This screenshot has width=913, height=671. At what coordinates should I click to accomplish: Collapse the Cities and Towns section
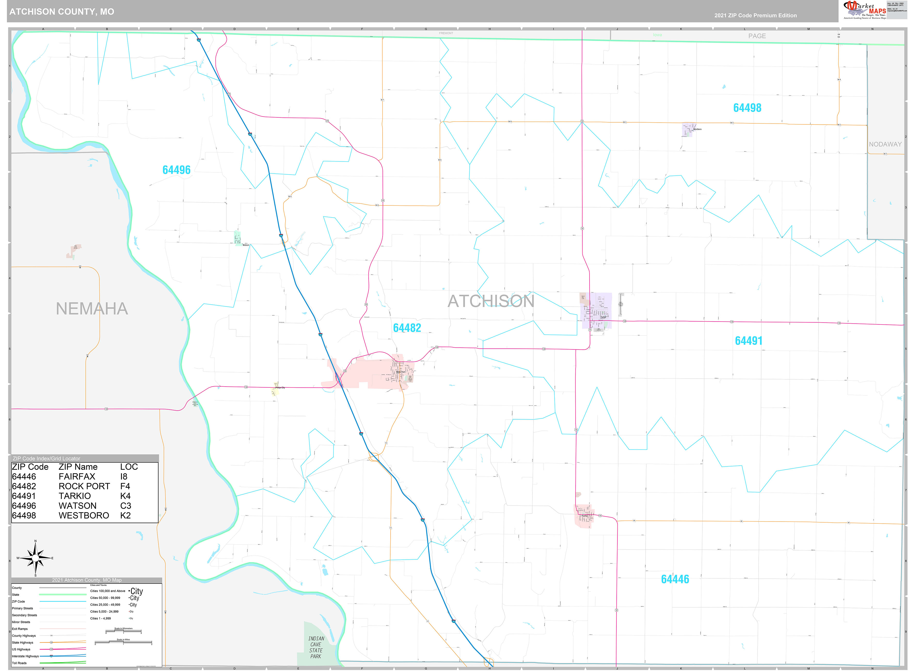(98, 585)
